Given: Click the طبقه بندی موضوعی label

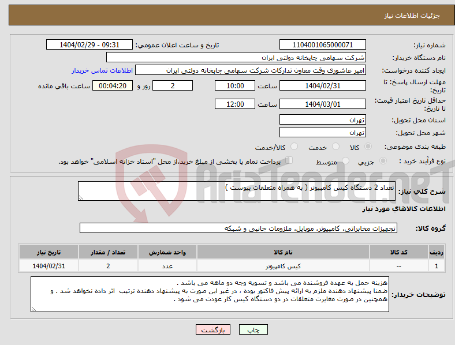Looking at the screenshot, I should coord(415,147).
